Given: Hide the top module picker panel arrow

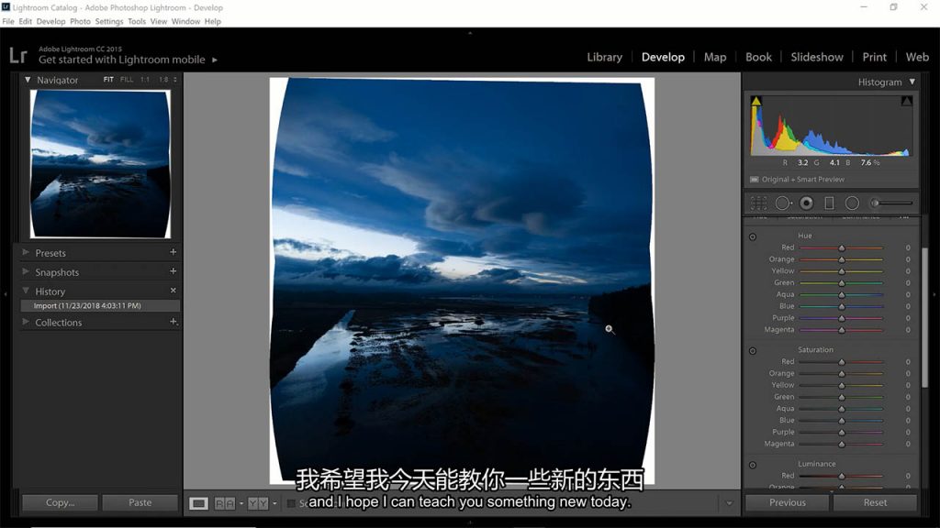Looking at the screenshot, I should pos(470,33).
